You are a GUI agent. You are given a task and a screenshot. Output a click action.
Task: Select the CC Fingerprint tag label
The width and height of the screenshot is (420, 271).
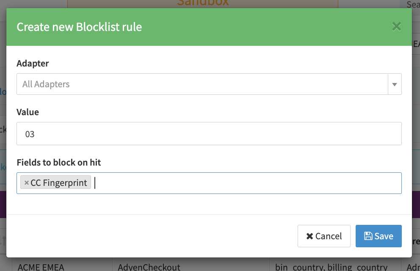click(59, 183)
